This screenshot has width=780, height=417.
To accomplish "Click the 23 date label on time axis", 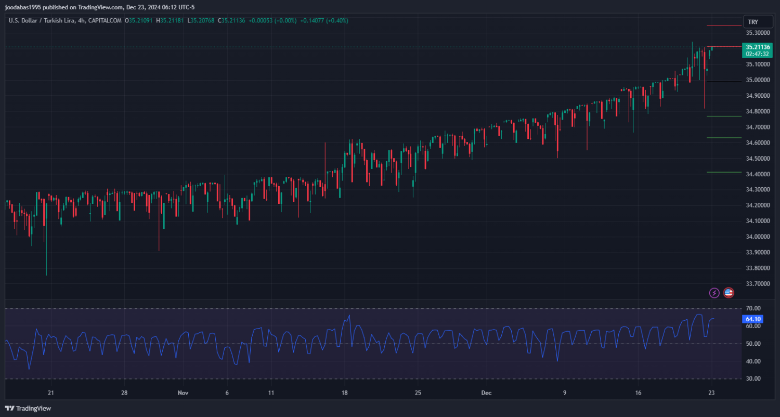I will click(711, 393).
